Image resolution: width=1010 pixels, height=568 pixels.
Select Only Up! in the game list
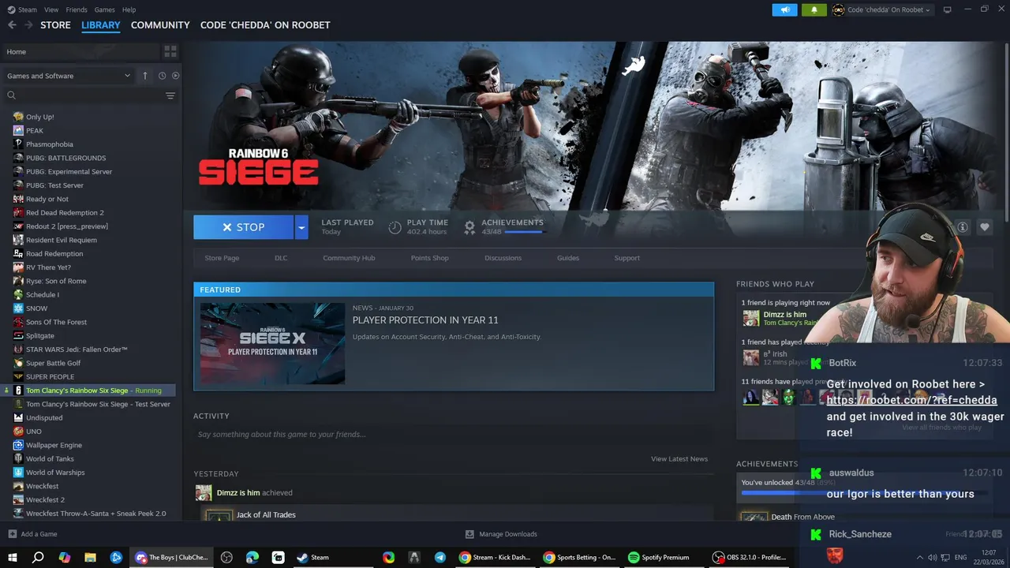(40, 117)
